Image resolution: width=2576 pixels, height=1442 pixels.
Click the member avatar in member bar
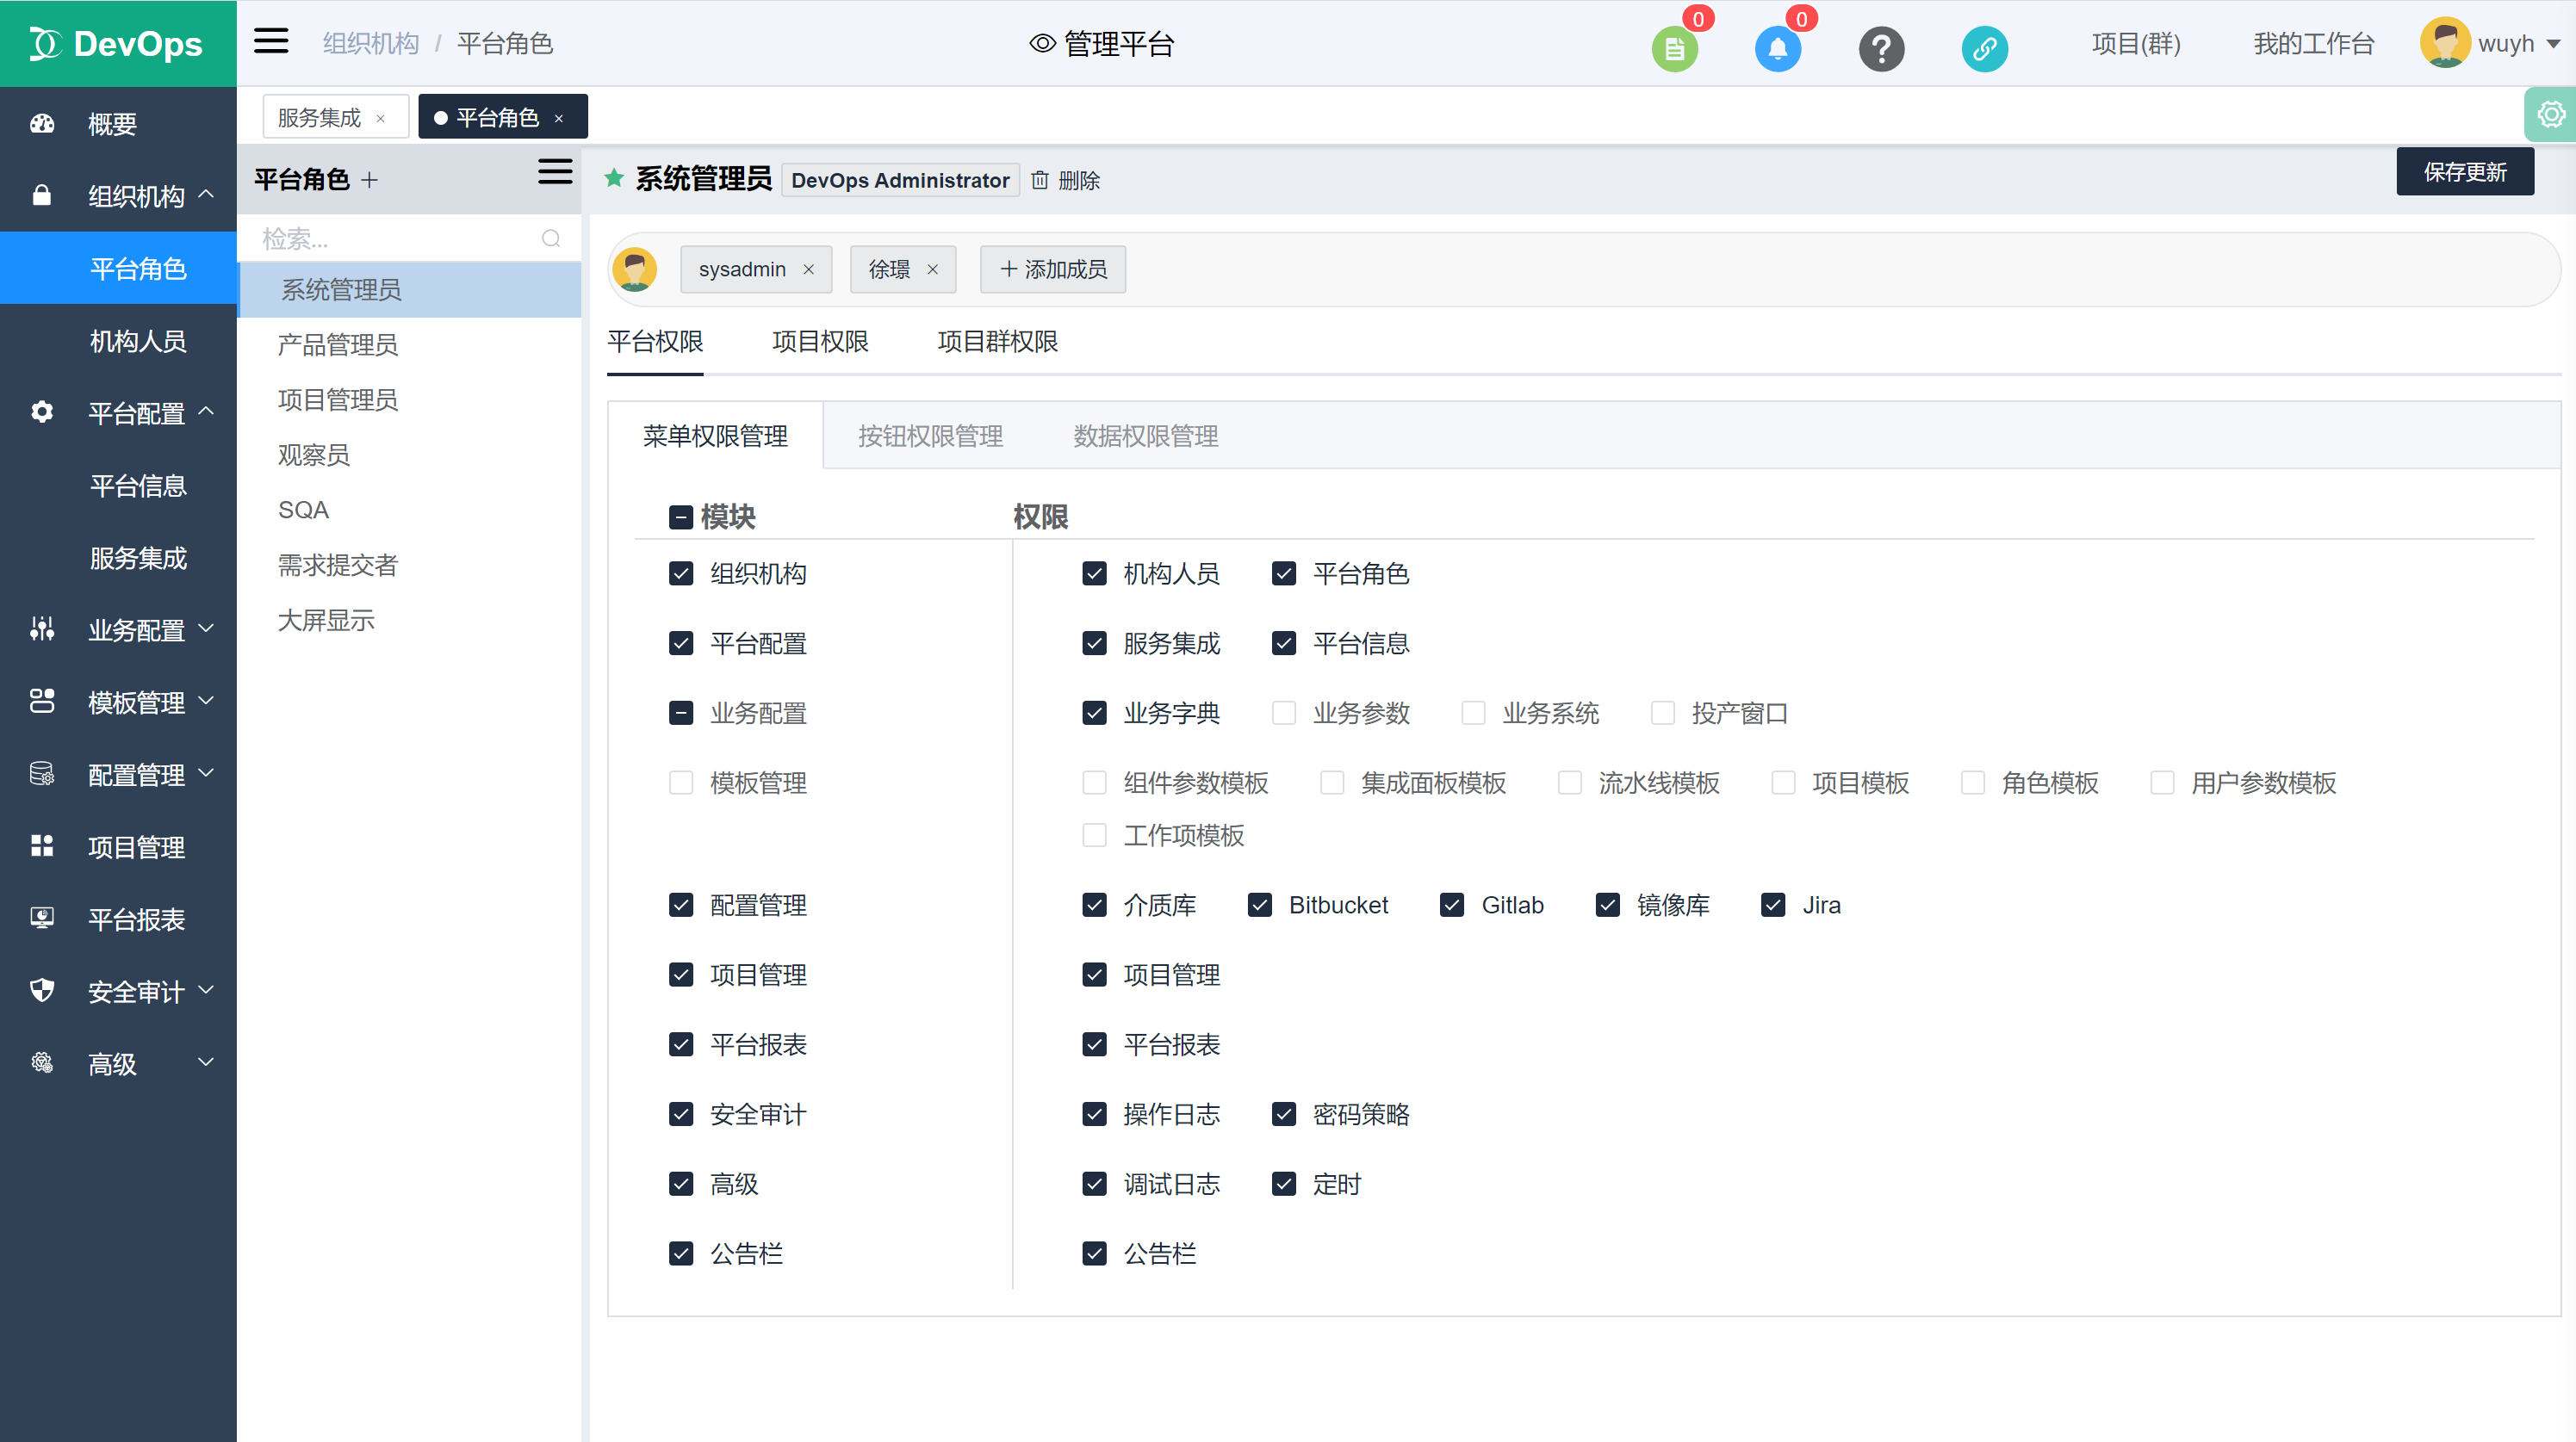[634, 269]
